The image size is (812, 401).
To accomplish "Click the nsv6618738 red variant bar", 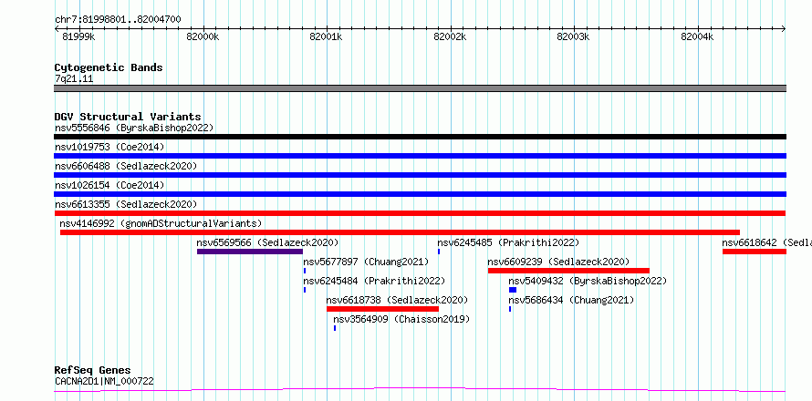I will click(382, 309).
